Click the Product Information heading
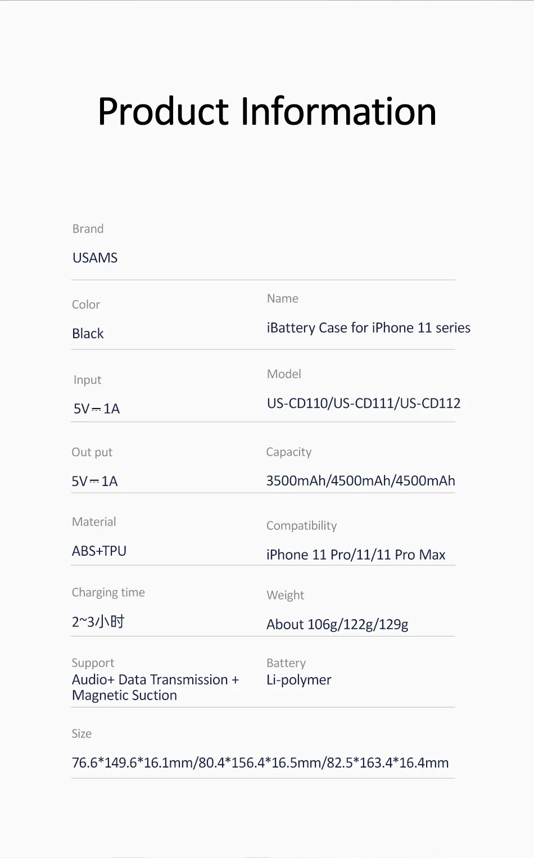The image size is (534, 858). (x=267, y=111)
